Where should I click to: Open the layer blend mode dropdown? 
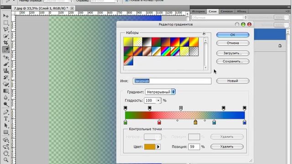click(x=219, y=17)
